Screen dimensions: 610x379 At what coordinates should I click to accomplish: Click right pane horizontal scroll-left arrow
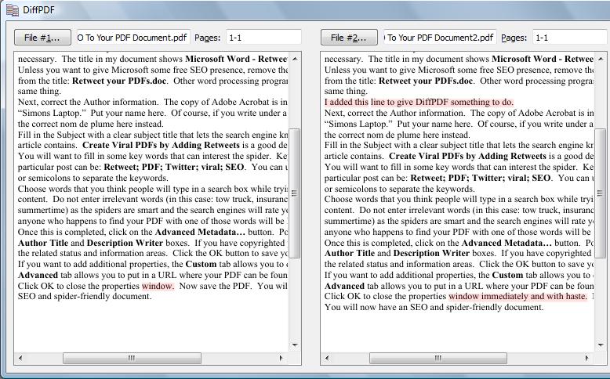[x=327, y=359]
